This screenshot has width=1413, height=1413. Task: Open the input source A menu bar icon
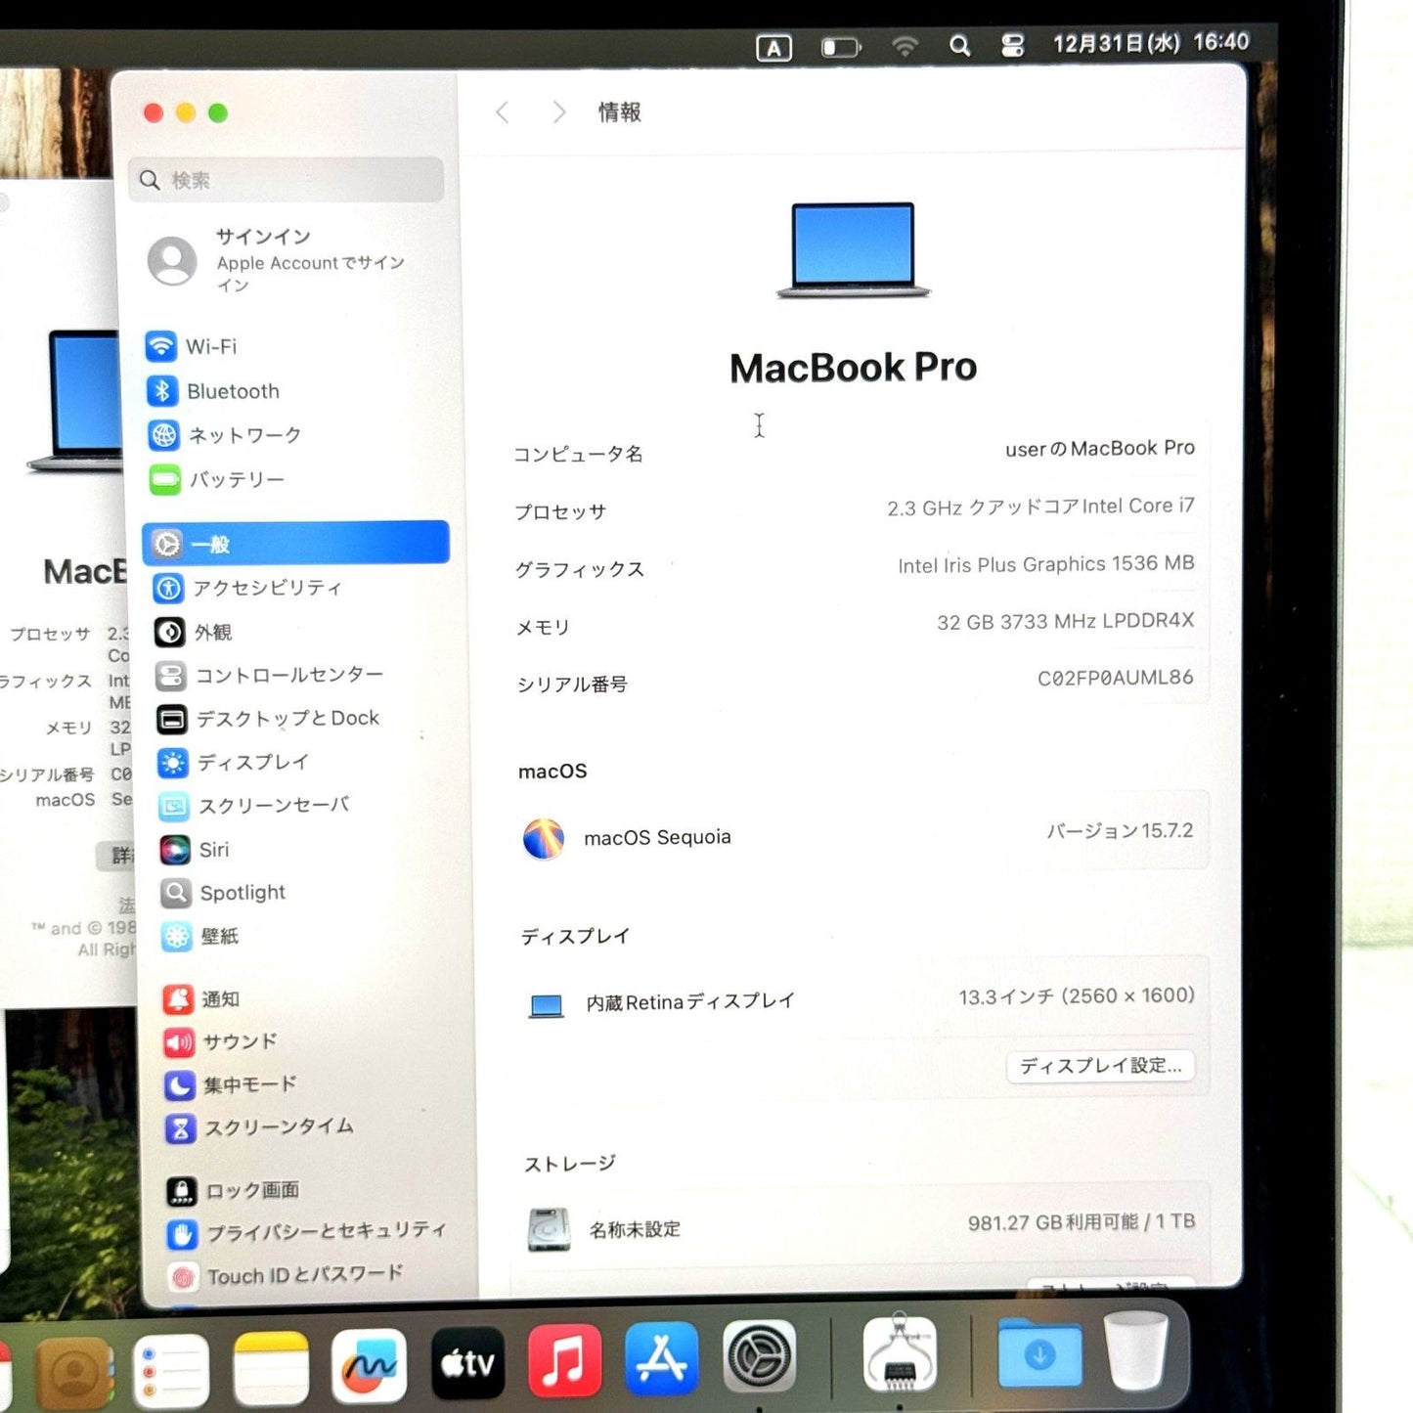773,48
